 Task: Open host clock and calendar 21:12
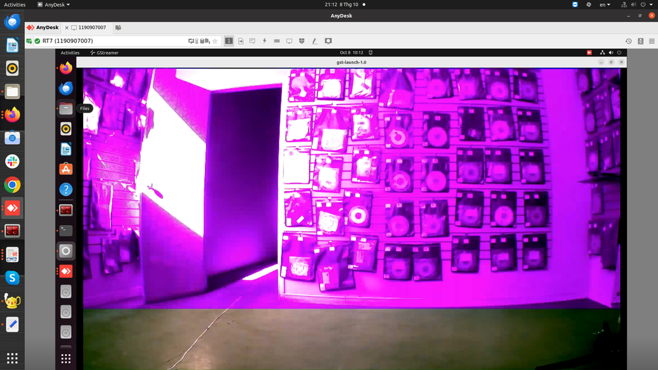(342, 4)
